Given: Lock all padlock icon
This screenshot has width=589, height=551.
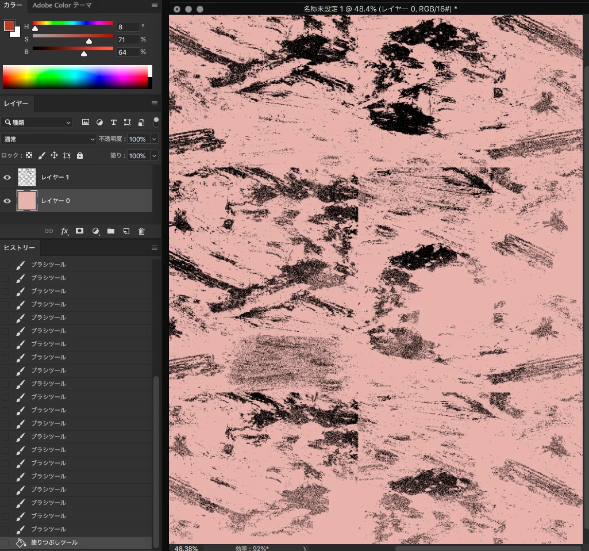Looking at the screenshot, I should tap(80, 155).
